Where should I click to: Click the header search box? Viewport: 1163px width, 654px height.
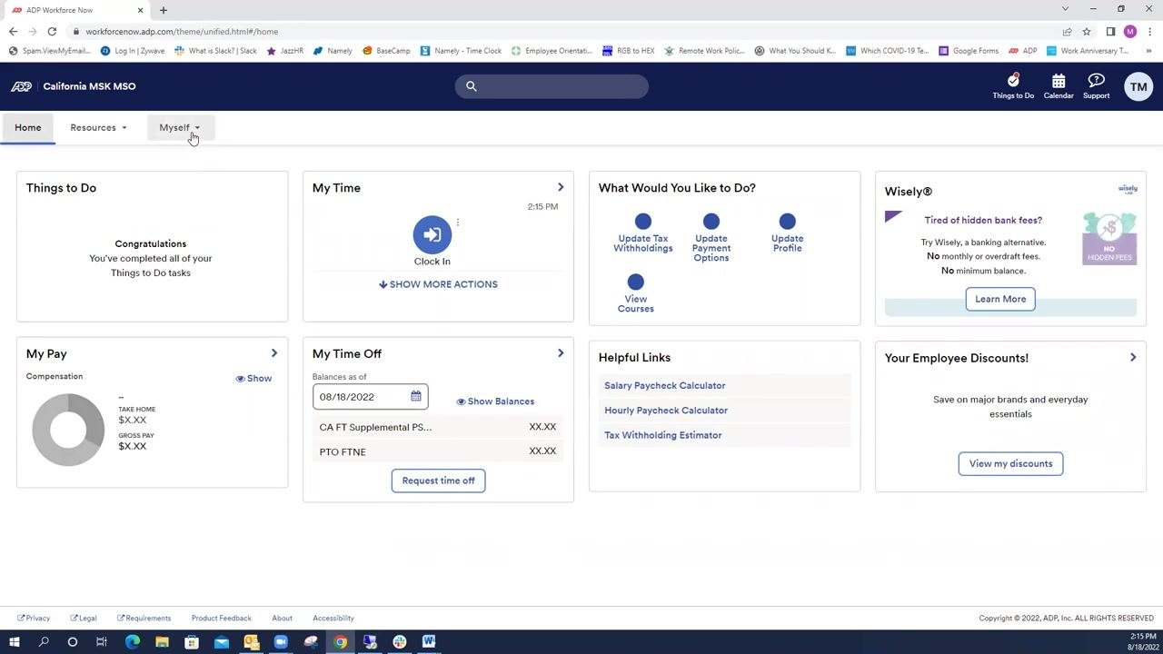(552, 86)
